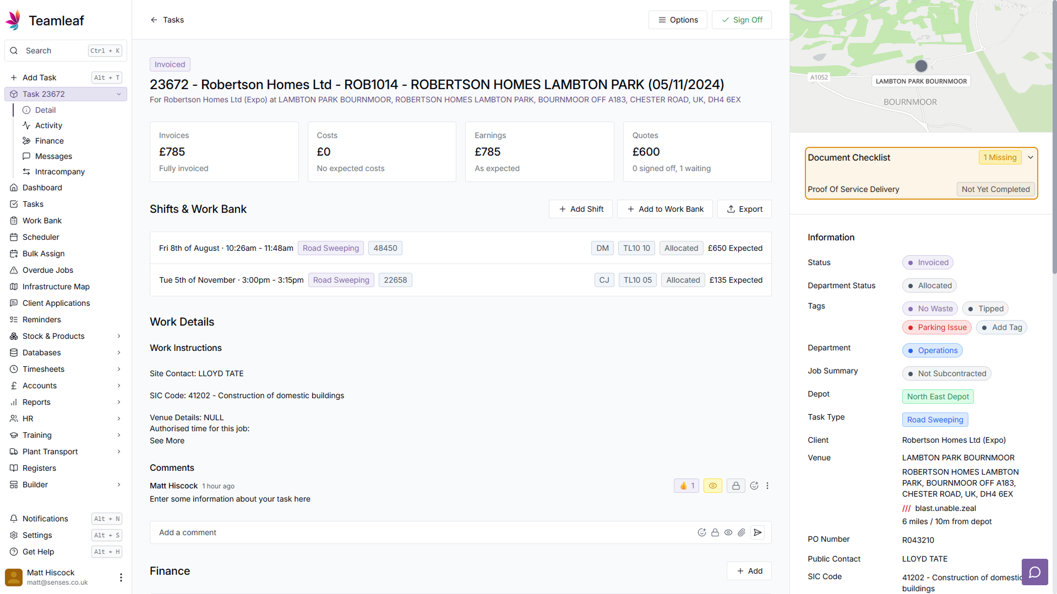1057x594 pixels.
Task: Click the sidebar Search field
Action: coord(66,51)
